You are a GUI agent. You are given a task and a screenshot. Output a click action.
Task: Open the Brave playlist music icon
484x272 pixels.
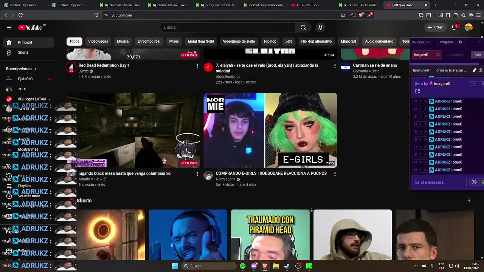441,15
